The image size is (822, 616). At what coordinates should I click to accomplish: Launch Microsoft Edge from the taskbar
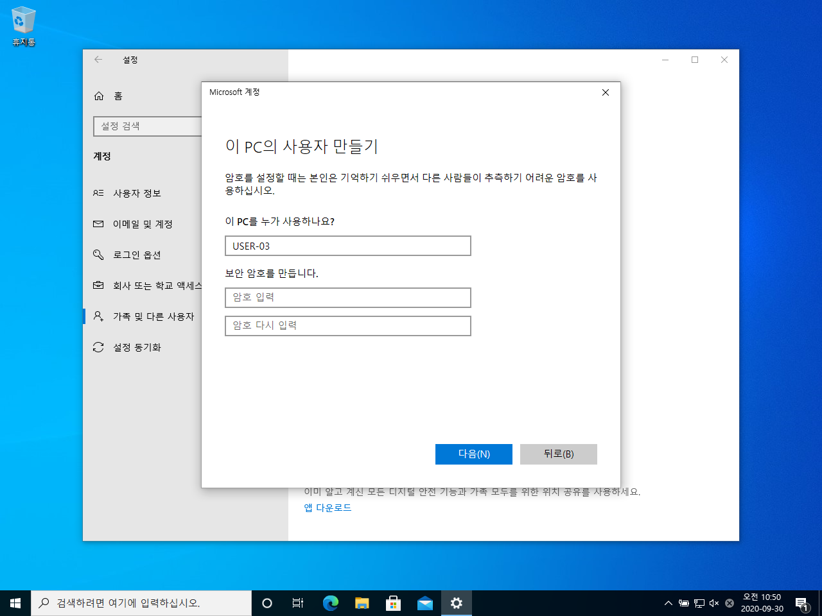coord(330,603)
